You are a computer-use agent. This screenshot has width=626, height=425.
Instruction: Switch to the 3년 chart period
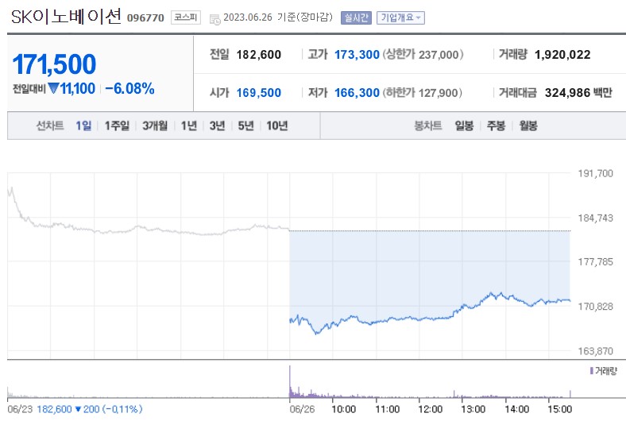[217, 126]
